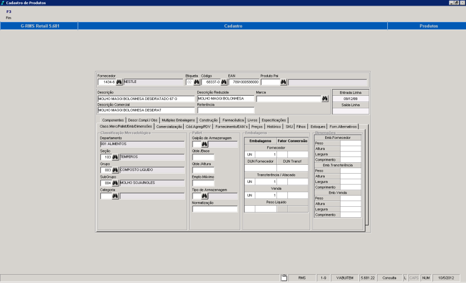Image resolution: width=466 pixels, height=283 pixels.
Task: Click the Peso Líquido value field
Action: point(266,209)
